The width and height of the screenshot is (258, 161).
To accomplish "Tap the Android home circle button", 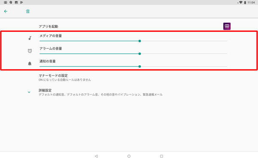I will 129,156.
